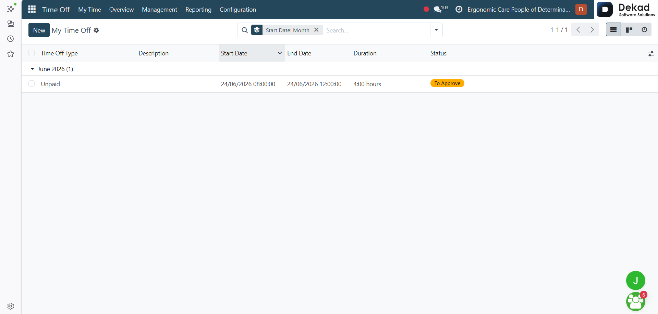Viewport: 658px width, 314px height.
Task: Switch to list view
Action: [x=613, y=30]
